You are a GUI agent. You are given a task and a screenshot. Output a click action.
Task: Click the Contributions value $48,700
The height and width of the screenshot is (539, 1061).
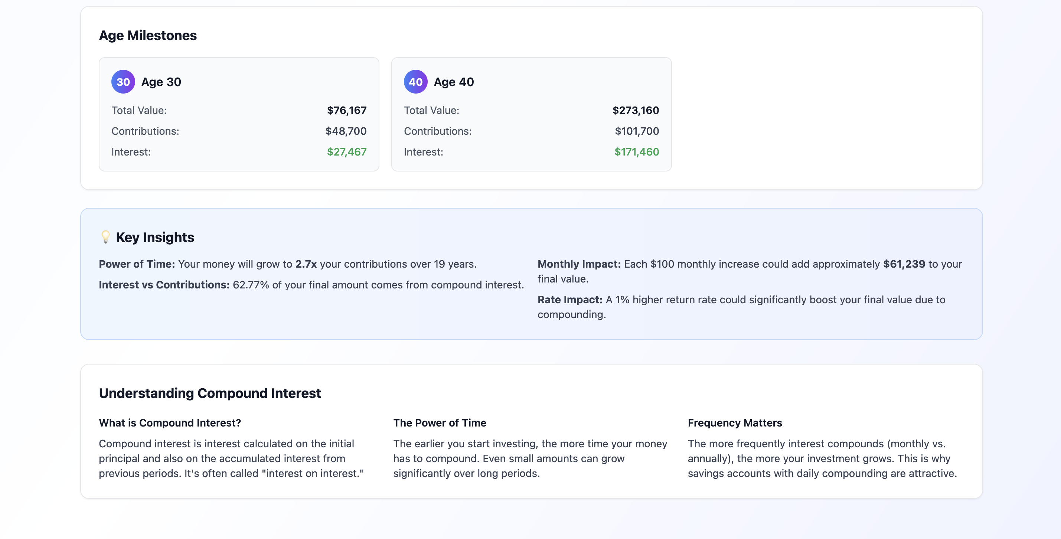click(x=346, y=131)
